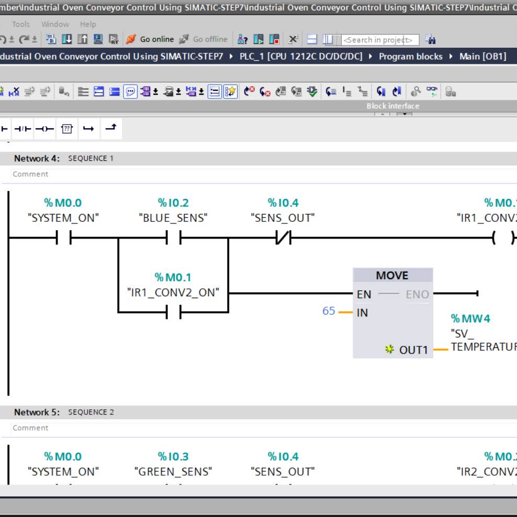The image size is (517, 517).
Task: Click the Start CPU icon
Action: coord(258,40)
